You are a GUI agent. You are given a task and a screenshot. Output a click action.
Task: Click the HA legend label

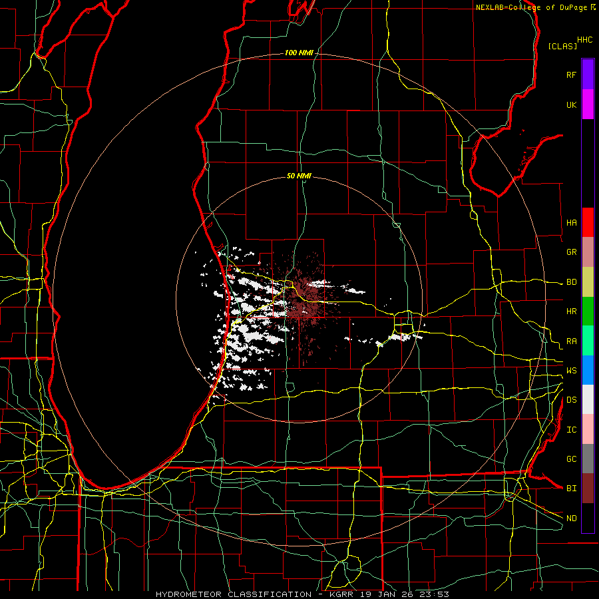click(572, 222)
